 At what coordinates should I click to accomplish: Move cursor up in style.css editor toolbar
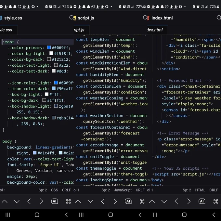coord(5,201)
